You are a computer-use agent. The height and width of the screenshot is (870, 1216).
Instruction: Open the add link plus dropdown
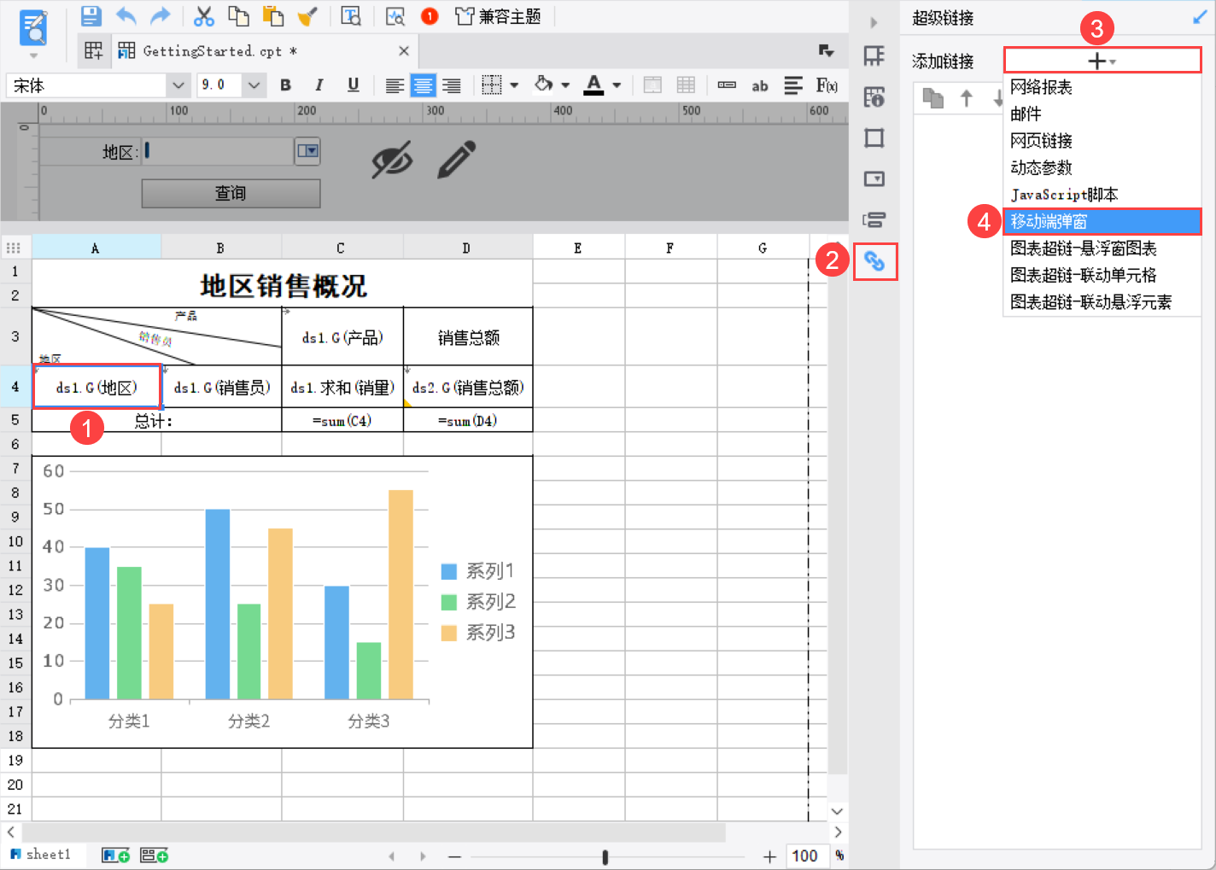1102,61
